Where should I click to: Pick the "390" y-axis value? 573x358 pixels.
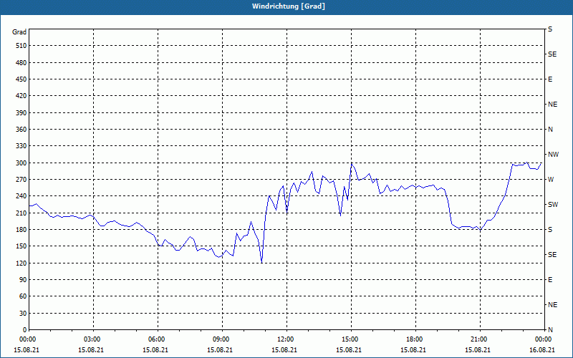[x=21, y=113]
